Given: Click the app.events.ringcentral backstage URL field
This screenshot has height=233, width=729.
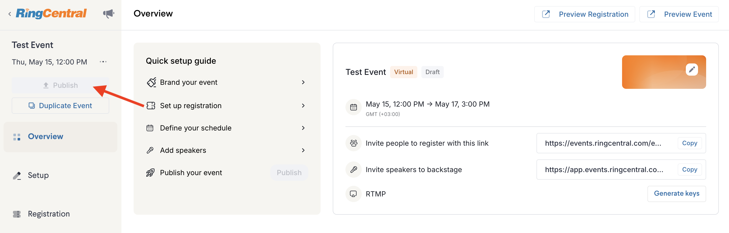Looking at the screenshot, I should (621, 169).
